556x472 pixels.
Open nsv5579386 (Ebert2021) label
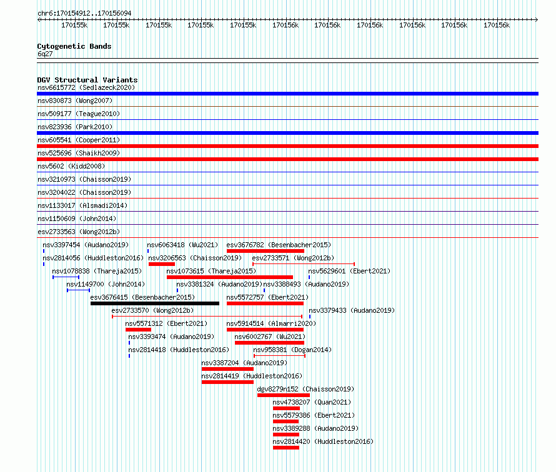click(314, 415)
